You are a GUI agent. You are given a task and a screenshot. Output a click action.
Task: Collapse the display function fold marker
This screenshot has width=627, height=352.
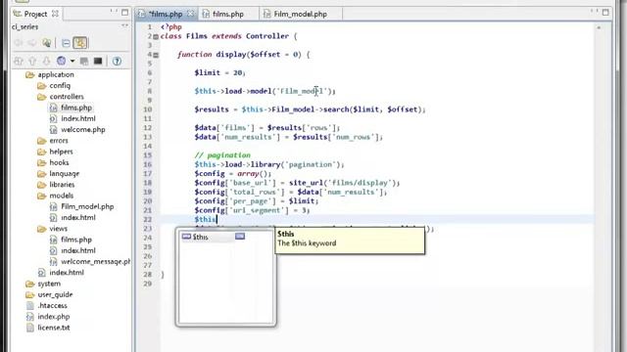pos(156,55)
